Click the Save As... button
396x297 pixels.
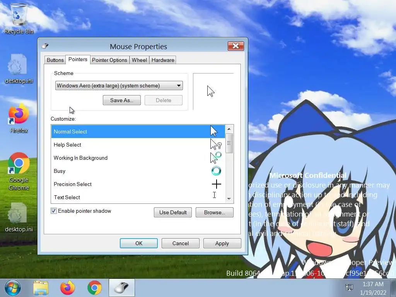[x=122, y=100]
